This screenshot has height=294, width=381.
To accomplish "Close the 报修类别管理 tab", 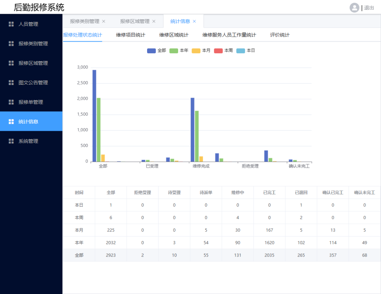I will [x=104, y=22].
